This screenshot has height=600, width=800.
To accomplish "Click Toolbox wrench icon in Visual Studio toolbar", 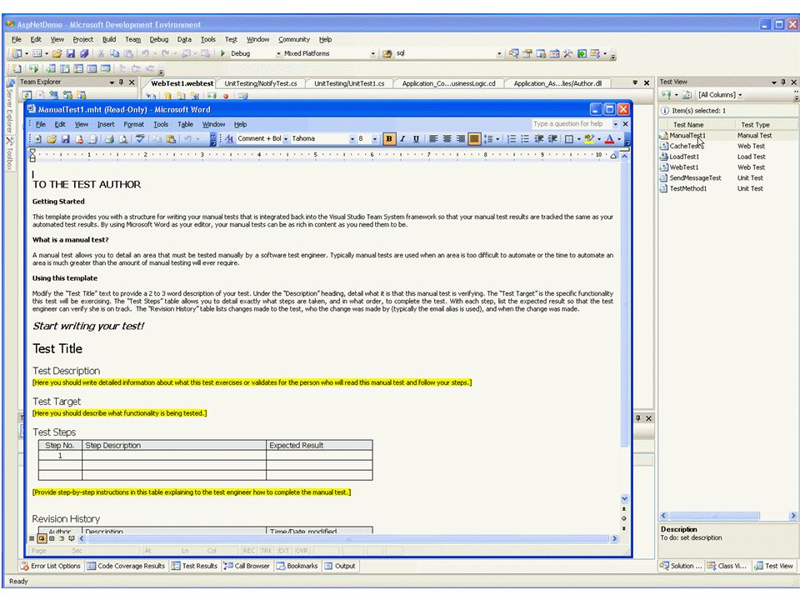I will click(567, 53).
